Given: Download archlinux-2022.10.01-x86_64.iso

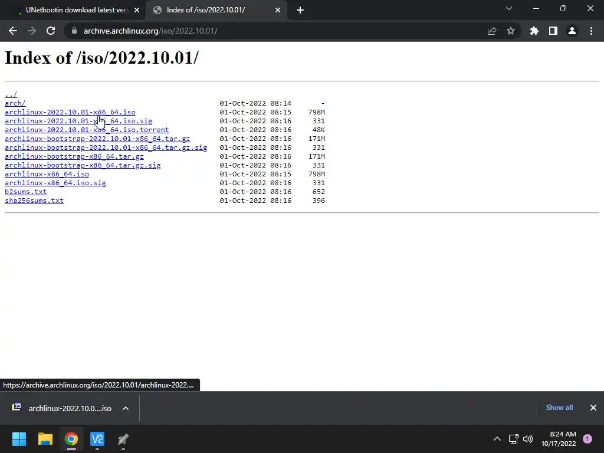Looking at the screenshot, I should point(70,112).
